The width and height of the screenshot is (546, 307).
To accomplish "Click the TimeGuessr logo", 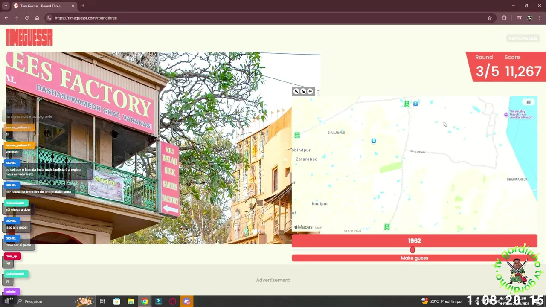I will pyautogui.click(x=29, y=37).
